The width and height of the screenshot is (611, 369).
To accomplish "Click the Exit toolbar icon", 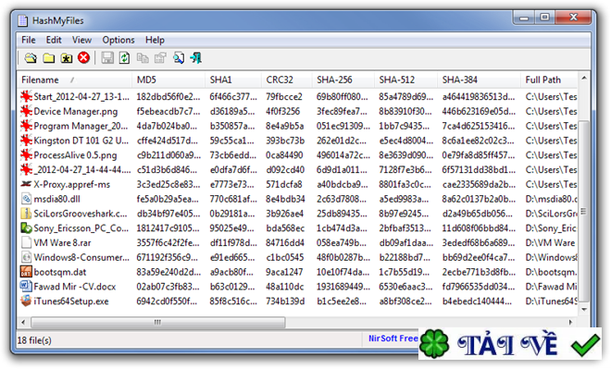I will [196, 58].
